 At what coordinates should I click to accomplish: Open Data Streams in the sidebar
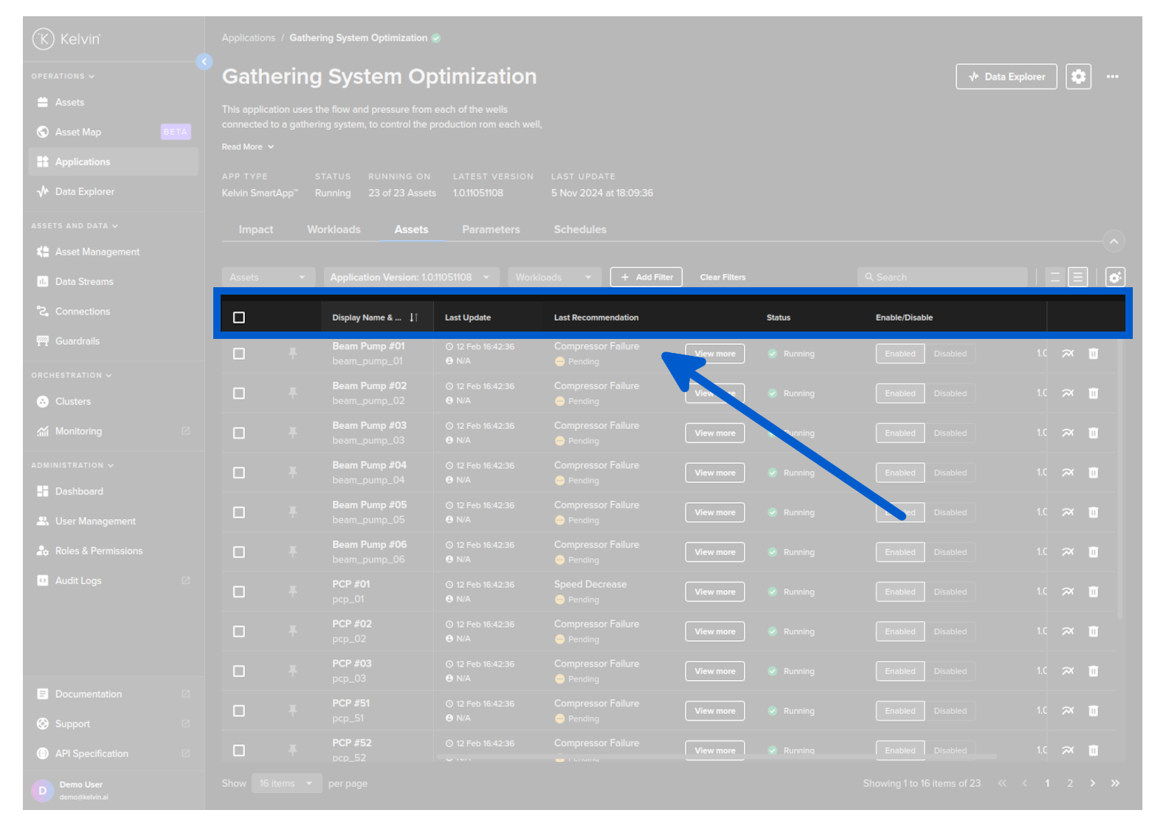tap(84, 281)
